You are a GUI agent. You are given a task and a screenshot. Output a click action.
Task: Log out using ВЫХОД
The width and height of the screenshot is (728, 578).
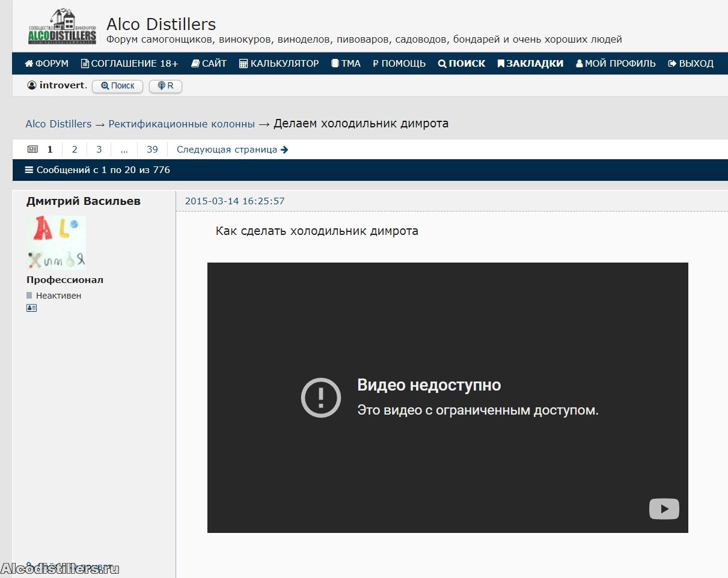691,63
